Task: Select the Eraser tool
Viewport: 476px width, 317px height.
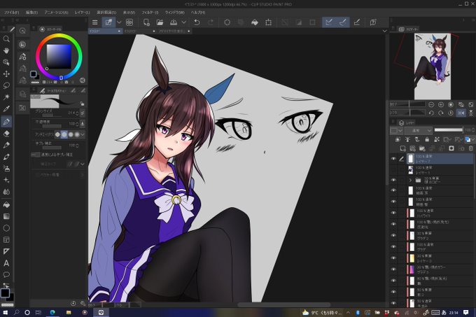Action: click(6, 134)
